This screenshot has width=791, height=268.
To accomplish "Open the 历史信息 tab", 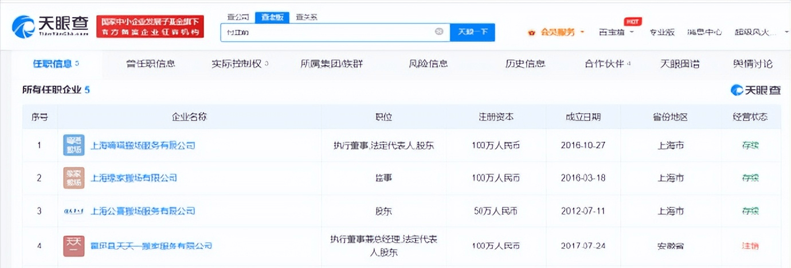I will (x=525, y=63).
